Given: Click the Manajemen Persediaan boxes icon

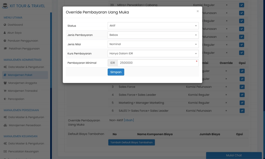Looking at the screenshot, I should tap(5, 125).
